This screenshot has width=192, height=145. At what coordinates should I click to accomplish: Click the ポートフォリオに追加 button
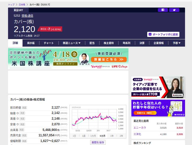point(163,34)
